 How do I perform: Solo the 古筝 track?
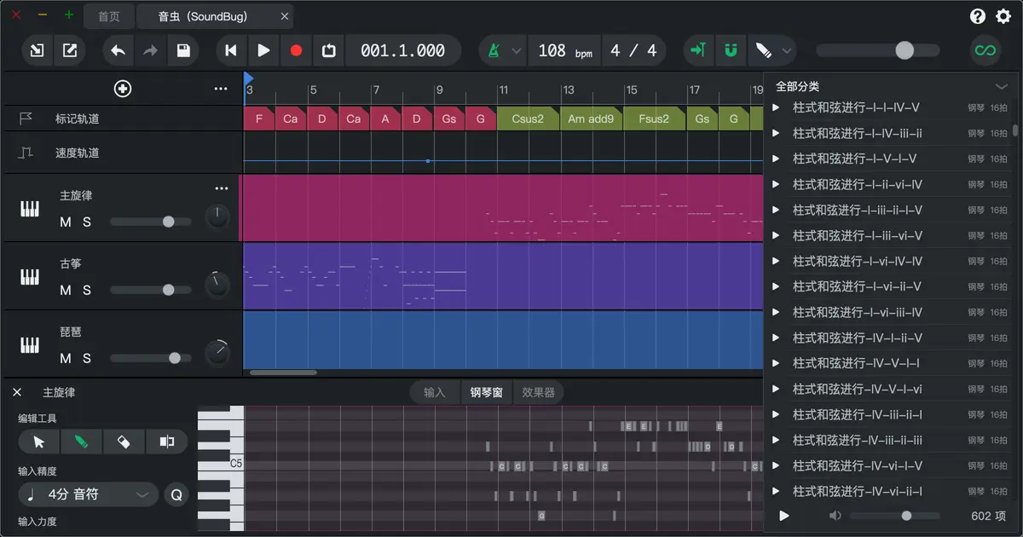(86, 290)
